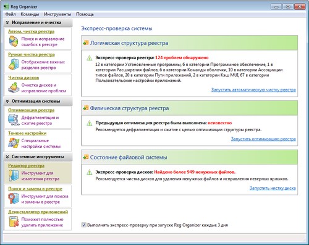The height and width of the screenshot is (245, 309).
Task: Toggle express check at startup checkbox
Action: 83,225
